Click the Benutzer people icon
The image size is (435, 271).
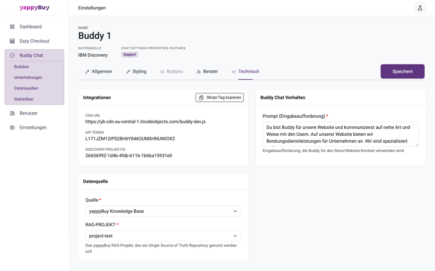(12, 113)
